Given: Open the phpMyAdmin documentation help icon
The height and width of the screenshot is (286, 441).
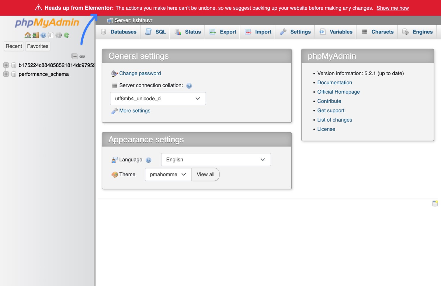Looking at the screenshot, I should [43, 35].
